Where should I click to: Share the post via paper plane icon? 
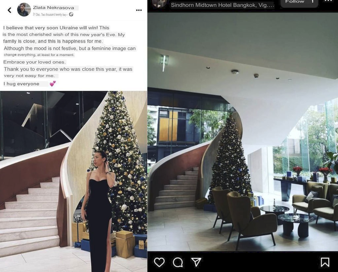196,262
